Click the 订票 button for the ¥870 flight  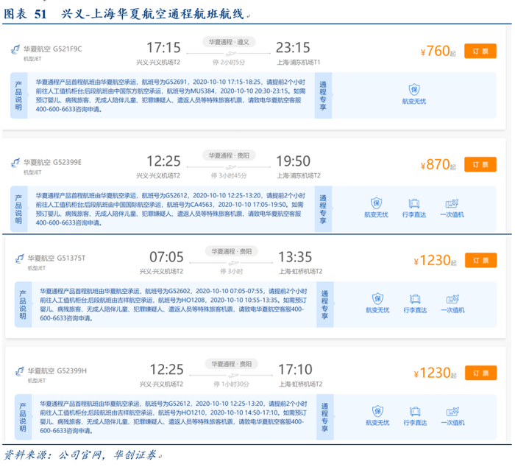tap(480, 164)
